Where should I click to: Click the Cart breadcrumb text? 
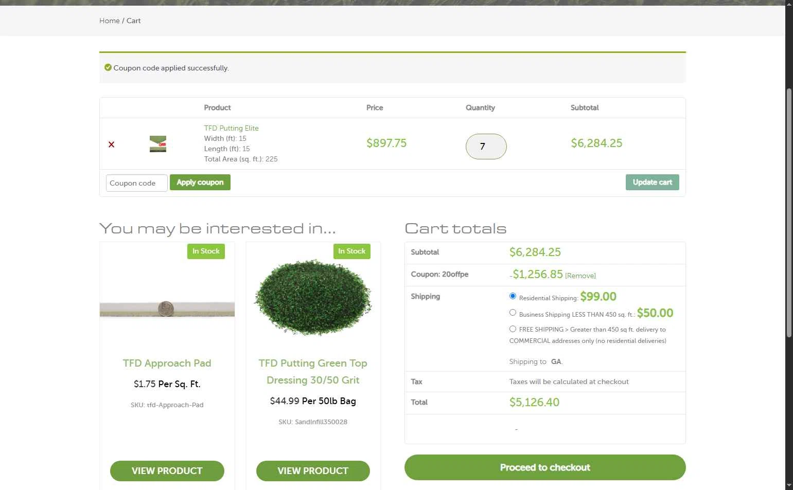pos(133,21)
